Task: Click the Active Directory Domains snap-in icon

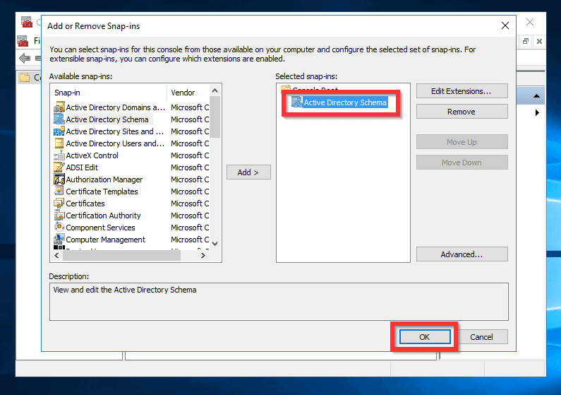Action: pos(59,107)
